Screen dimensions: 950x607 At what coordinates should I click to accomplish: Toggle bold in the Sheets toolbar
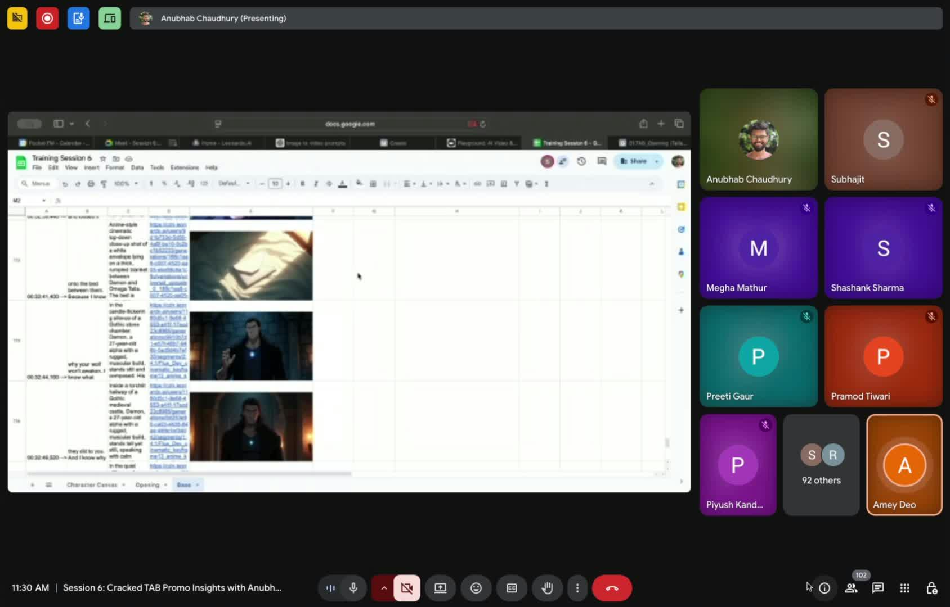(303, 184)
